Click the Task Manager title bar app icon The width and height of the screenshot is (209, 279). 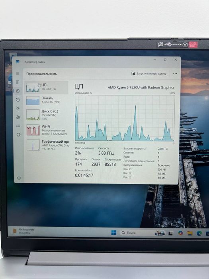click(18, 61)
